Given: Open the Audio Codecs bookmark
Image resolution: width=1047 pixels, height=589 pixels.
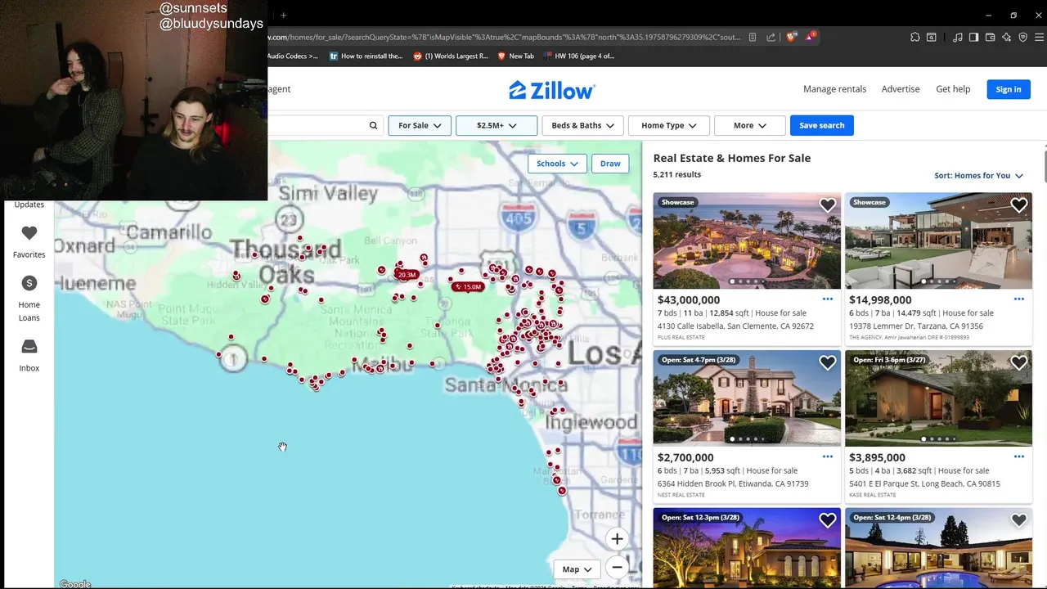Looking at the screenshot, I should tap(292, 56).
